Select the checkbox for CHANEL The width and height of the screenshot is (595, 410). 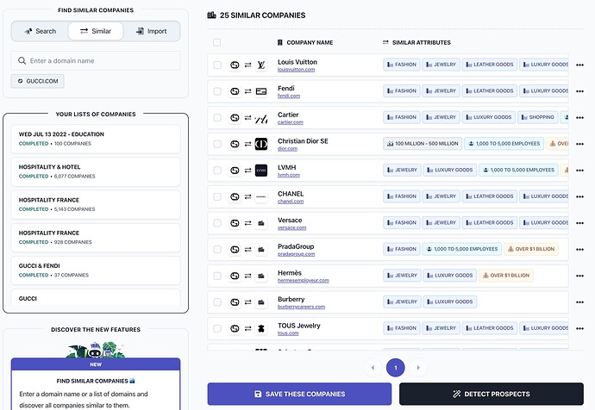pos(217,196)
